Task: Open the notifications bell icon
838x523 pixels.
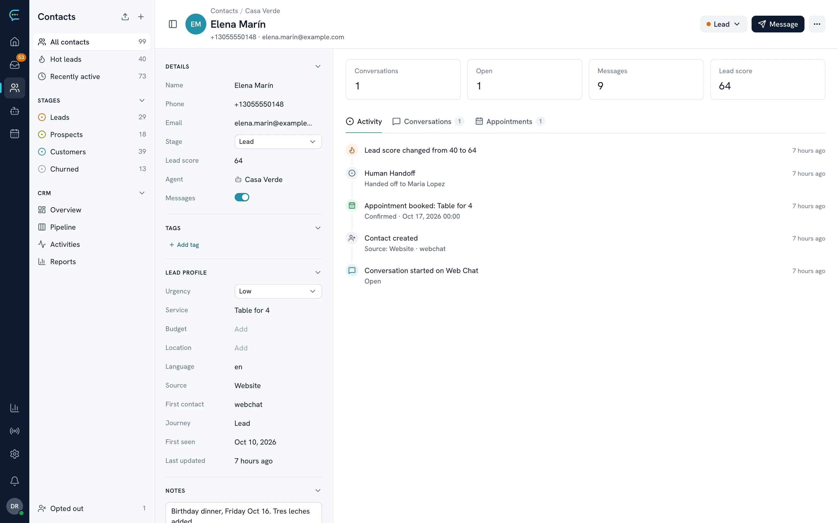Action: point(15,481)
